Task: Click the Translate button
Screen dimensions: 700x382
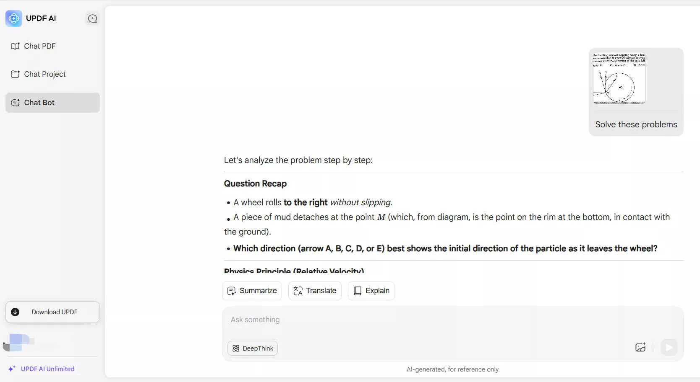Action: click(x=315, y=291)
